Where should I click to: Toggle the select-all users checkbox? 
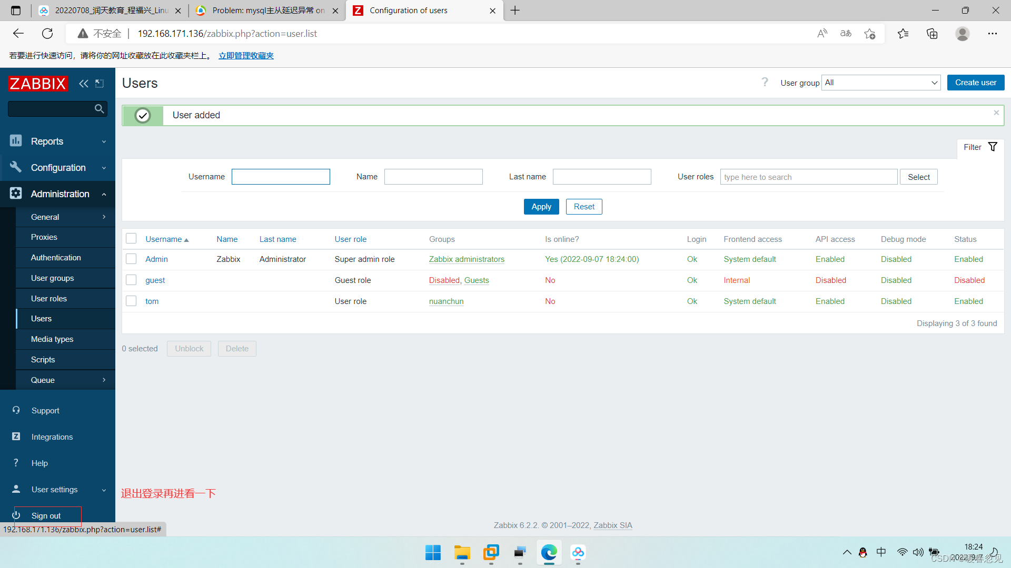click(x=131, y=239)
